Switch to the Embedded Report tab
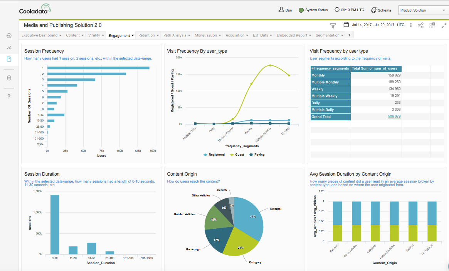Screen dimensions: 449x271 pos(292,35)
